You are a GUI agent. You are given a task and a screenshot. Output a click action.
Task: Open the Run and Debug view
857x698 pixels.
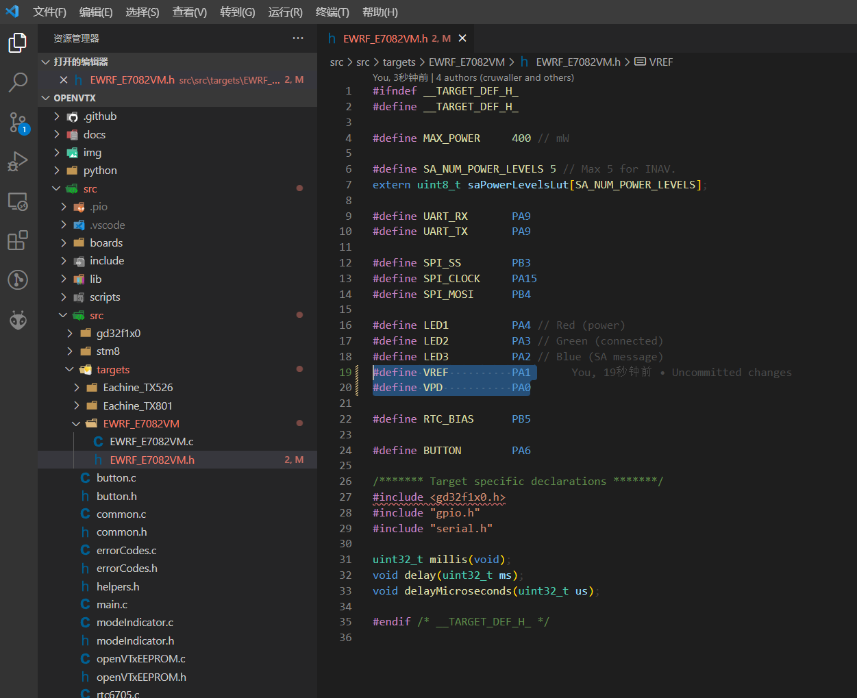point(18,162)
